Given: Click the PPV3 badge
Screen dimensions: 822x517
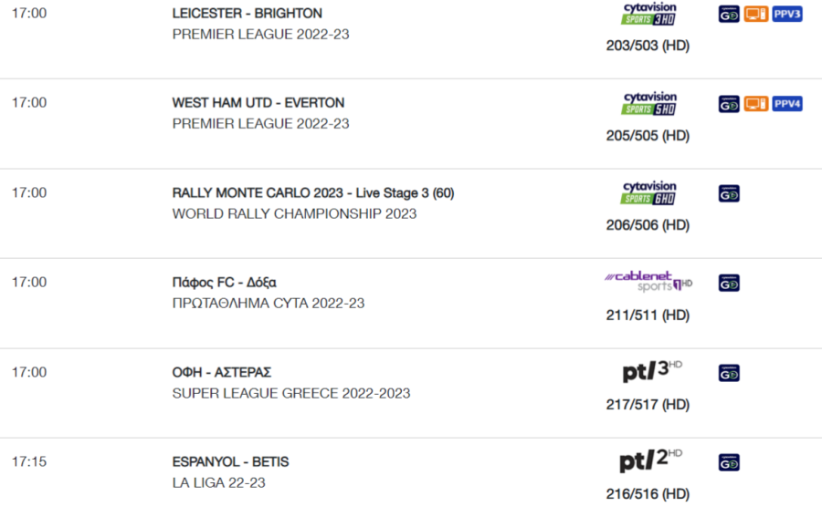Looking at the screenshot, I should tap(787, 14).
